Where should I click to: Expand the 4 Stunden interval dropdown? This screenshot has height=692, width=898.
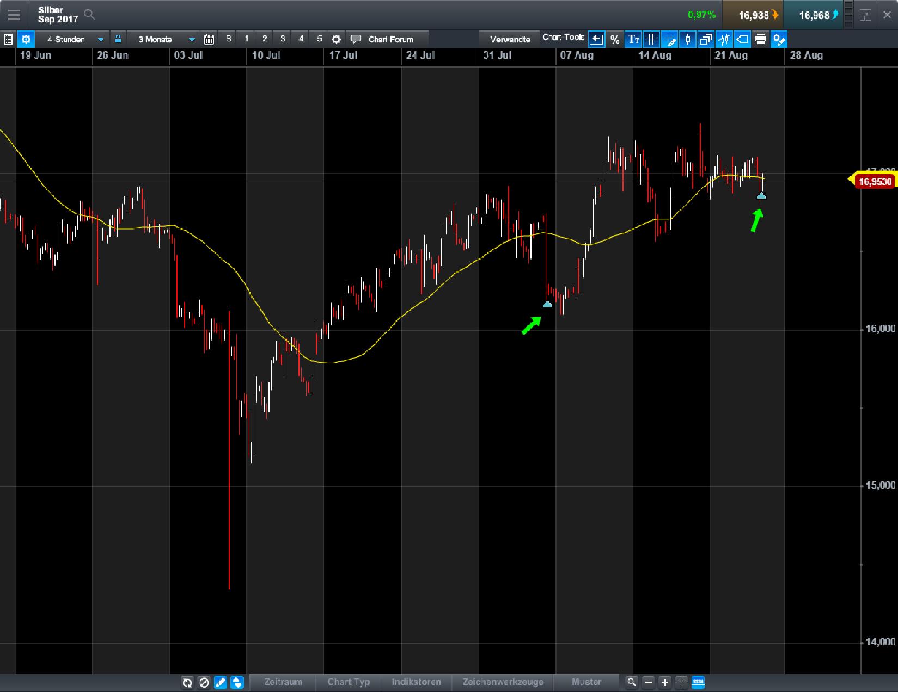pyautogui.click(x=100, y=39)
